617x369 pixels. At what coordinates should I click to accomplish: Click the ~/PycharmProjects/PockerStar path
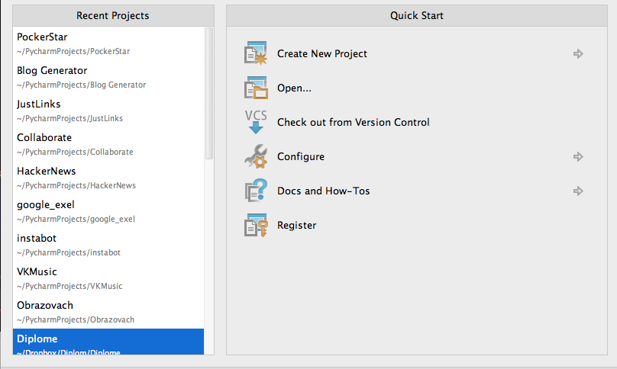click(x=73, y=52)
